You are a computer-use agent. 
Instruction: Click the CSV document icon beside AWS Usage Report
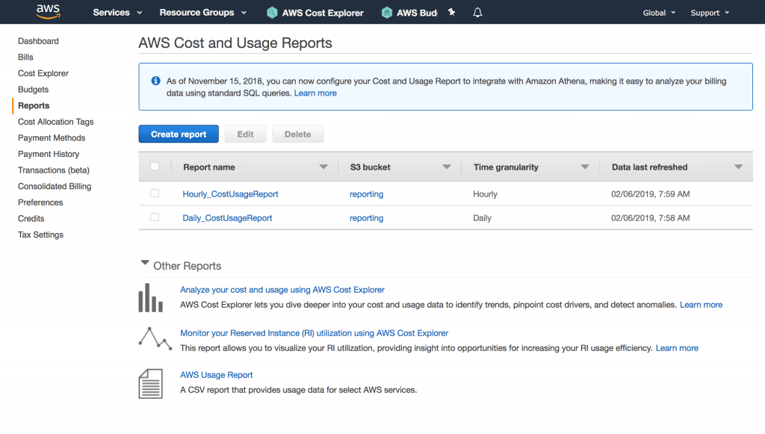(150, 382)
